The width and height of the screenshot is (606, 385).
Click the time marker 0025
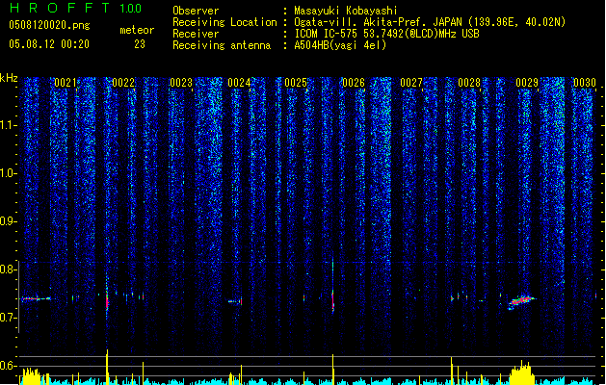pyautogui.click(x=296, y=83)
